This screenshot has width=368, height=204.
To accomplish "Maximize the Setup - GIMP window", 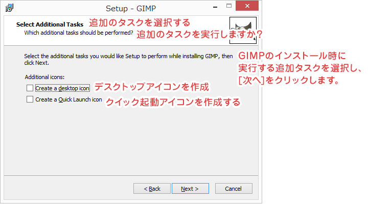I will (x=229, y=6).
